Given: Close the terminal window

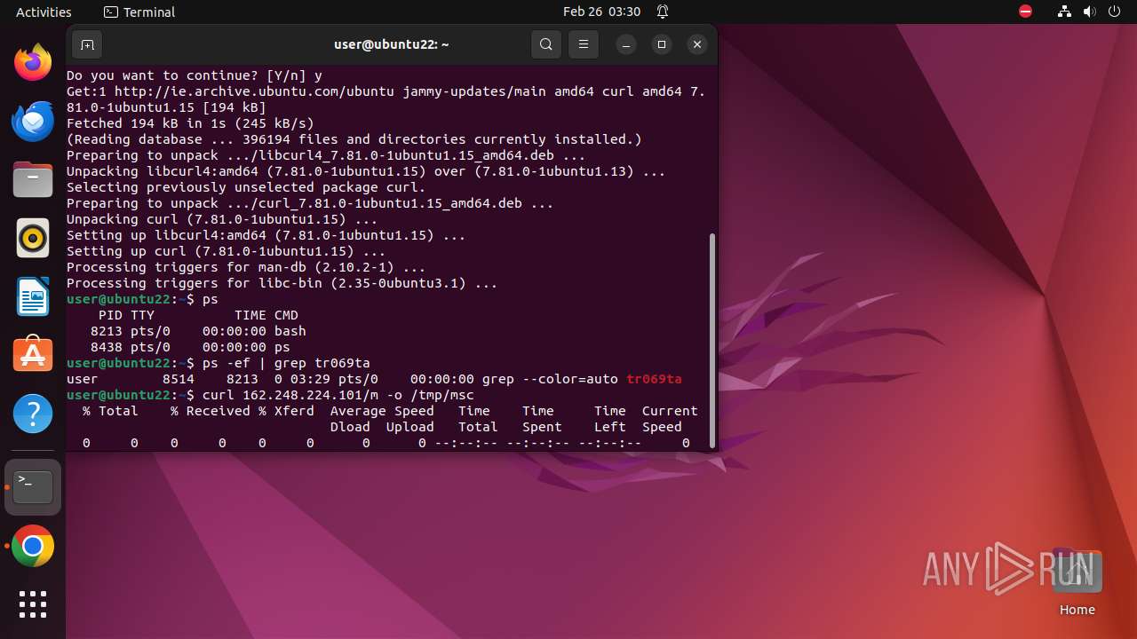Looking at the screenshot, I should [697, 44].
